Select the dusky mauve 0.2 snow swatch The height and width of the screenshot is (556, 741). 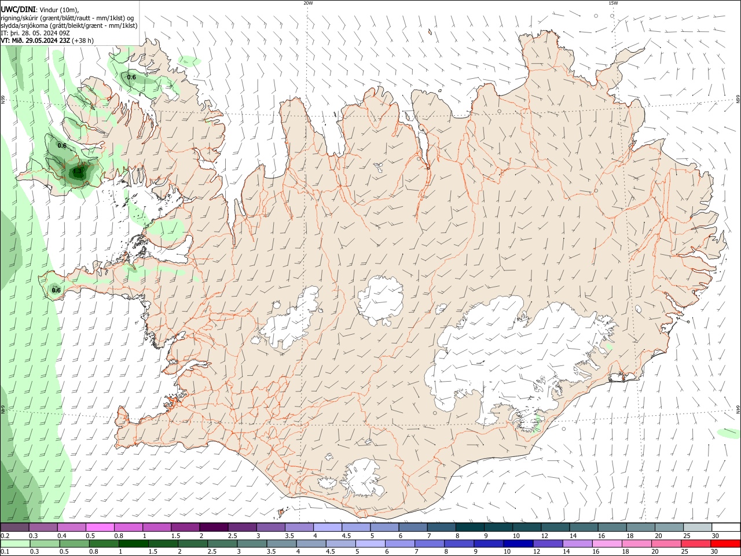[x=15, y=528]
